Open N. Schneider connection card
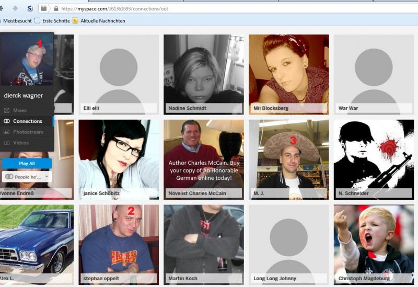The height and width of the screenshot is (287, 418). (x=374, y=159)
